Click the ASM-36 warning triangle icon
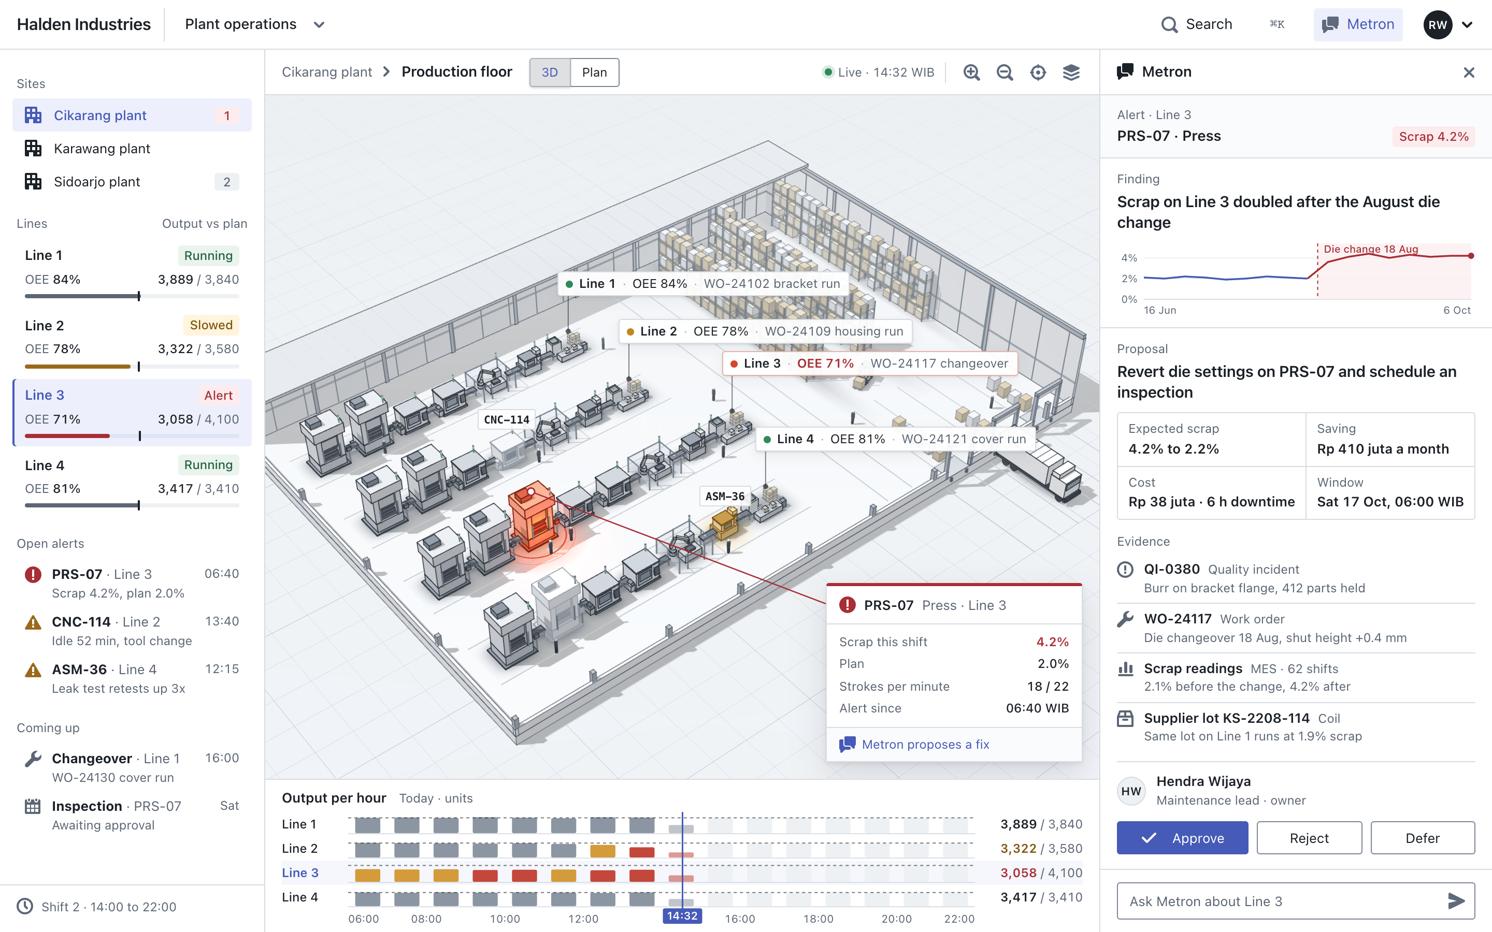This screenshot has height=932, width=1492. click(33, 669)
